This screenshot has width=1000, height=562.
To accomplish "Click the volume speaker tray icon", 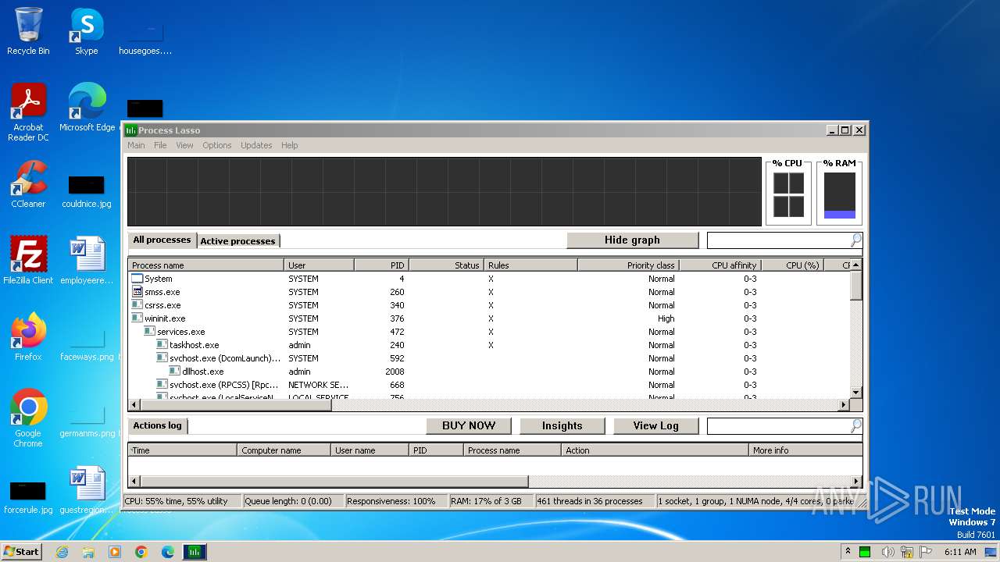I will [887, 552].
